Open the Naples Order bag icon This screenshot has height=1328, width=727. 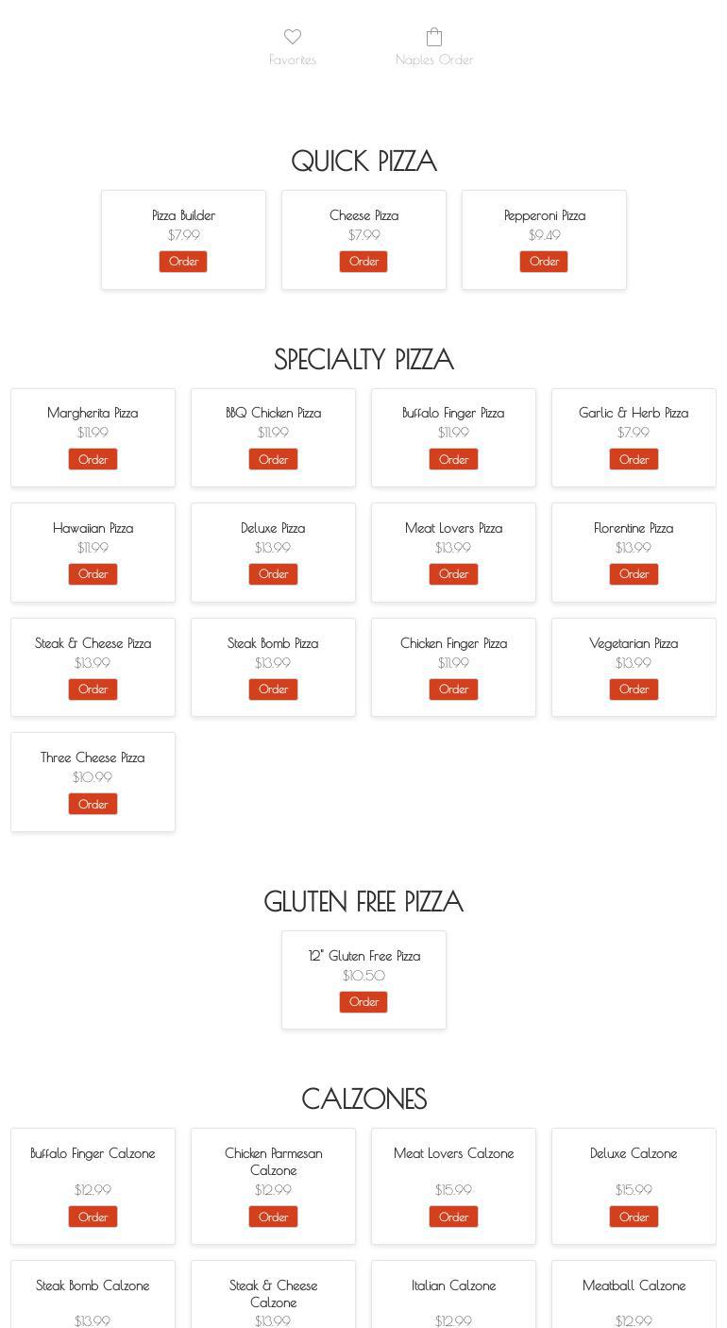[434, 37]
